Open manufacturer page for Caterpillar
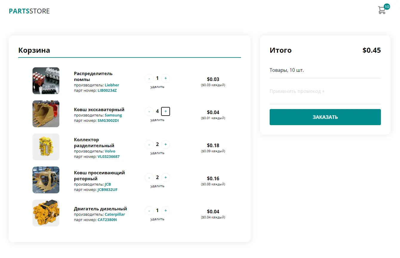This screenshot has width=400, height=258. pos(115,214)
